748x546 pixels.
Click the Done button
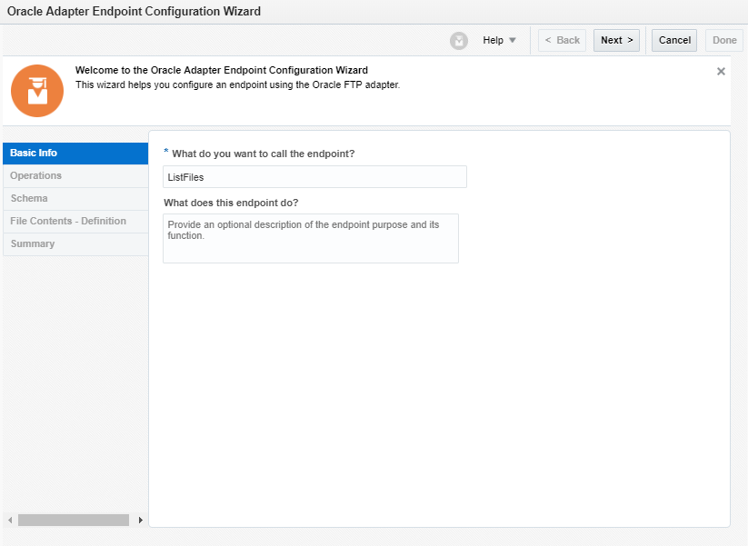(x=724, y=41)
